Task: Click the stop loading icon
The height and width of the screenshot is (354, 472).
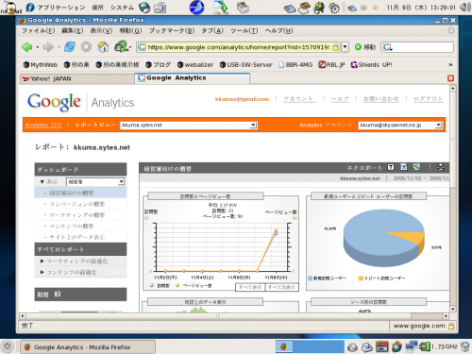Action: [86, 47]
